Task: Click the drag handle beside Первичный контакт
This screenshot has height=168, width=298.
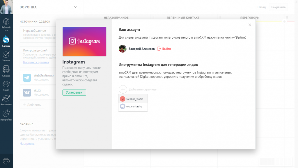Action: tap(220, 18)
